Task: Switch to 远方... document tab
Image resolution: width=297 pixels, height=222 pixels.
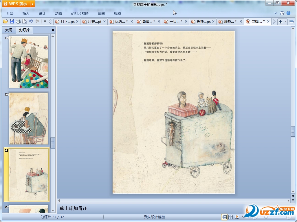Action: tap(119, 22)
